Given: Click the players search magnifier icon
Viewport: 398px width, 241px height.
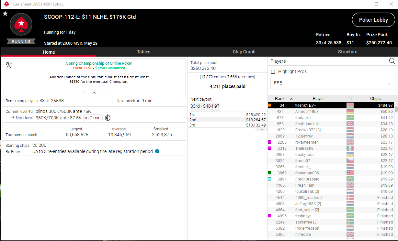Looking at the screenshot, I should coord(392,61).
